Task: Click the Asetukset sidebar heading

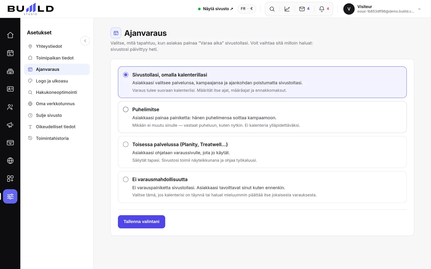Action: point(39,33)
